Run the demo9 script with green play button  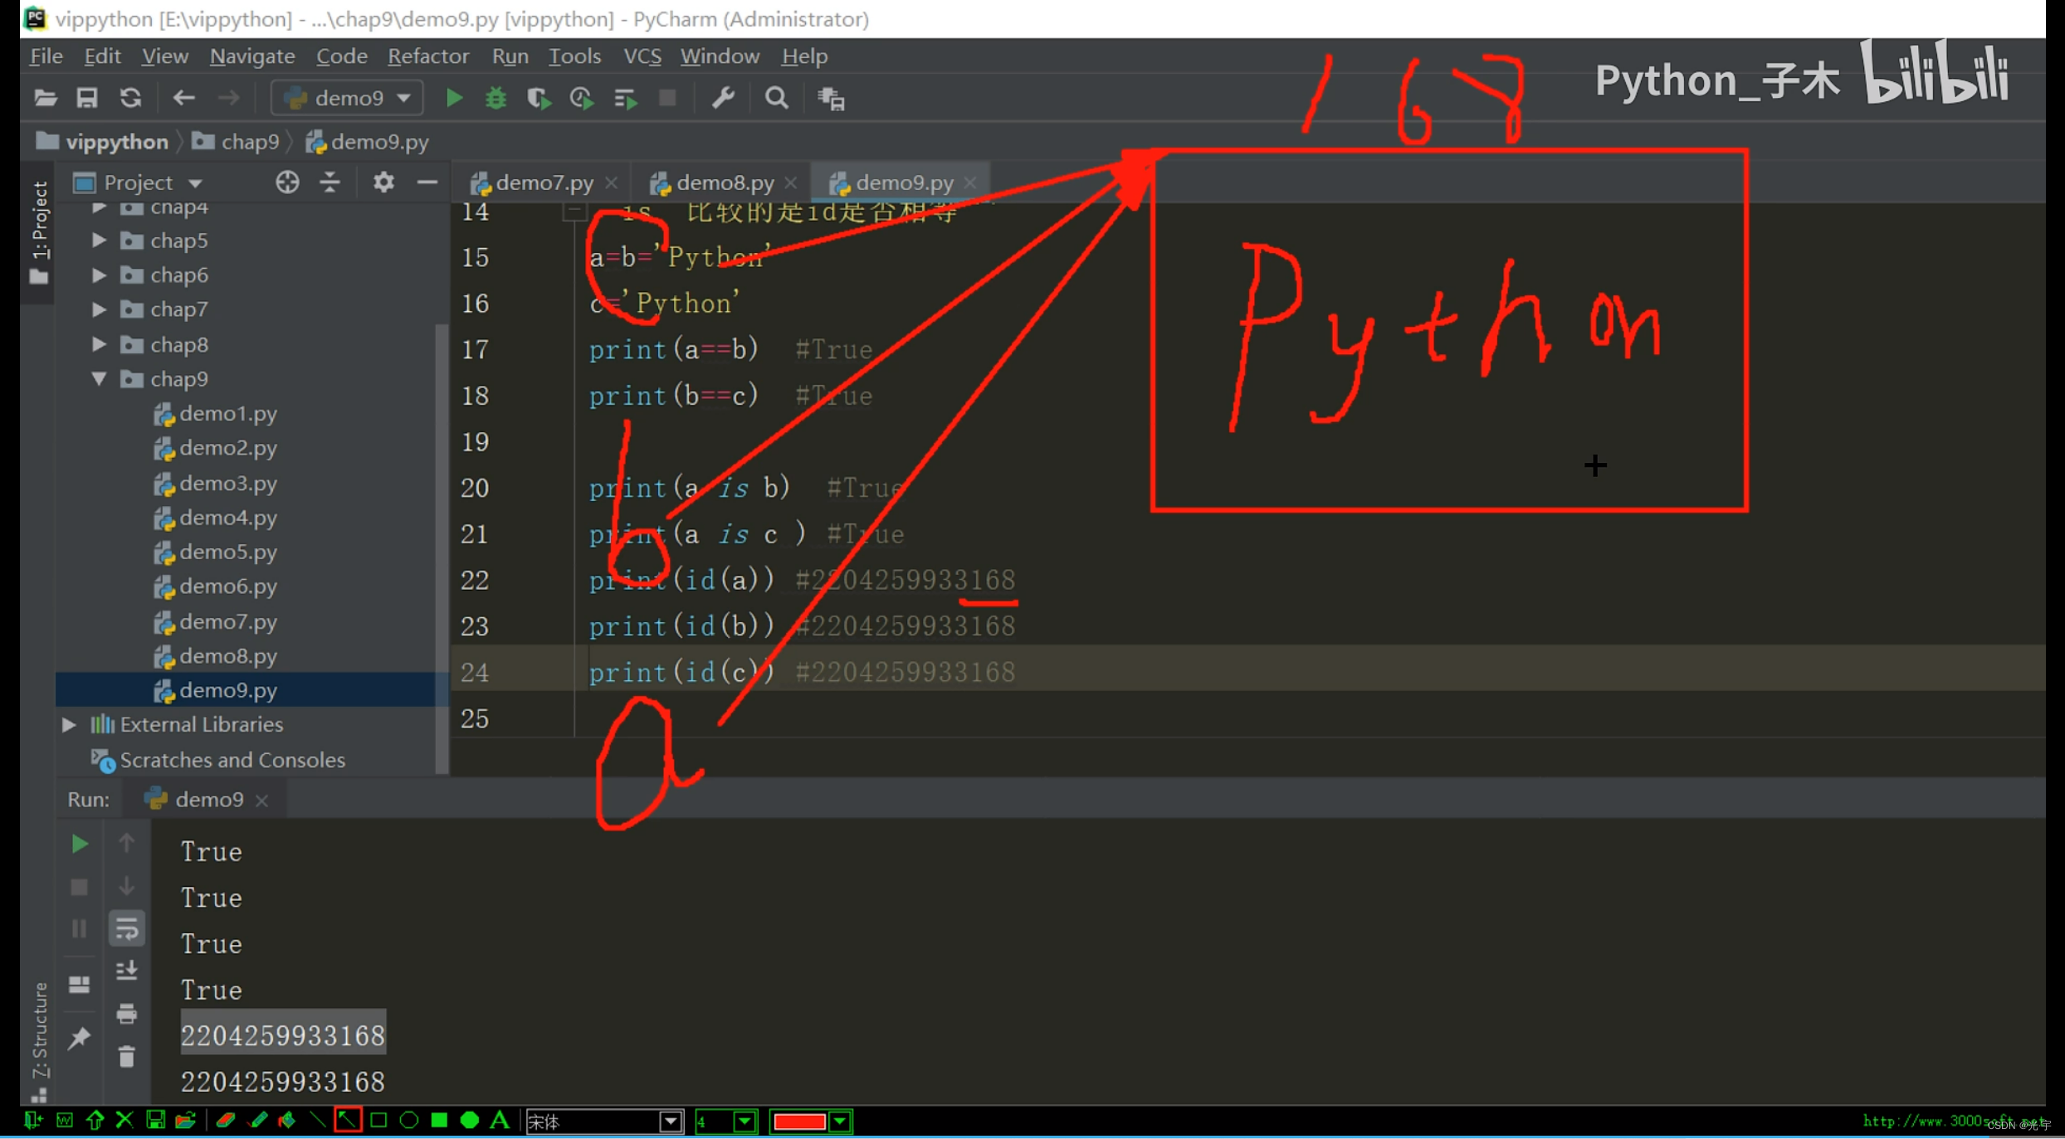pos(454,98)
